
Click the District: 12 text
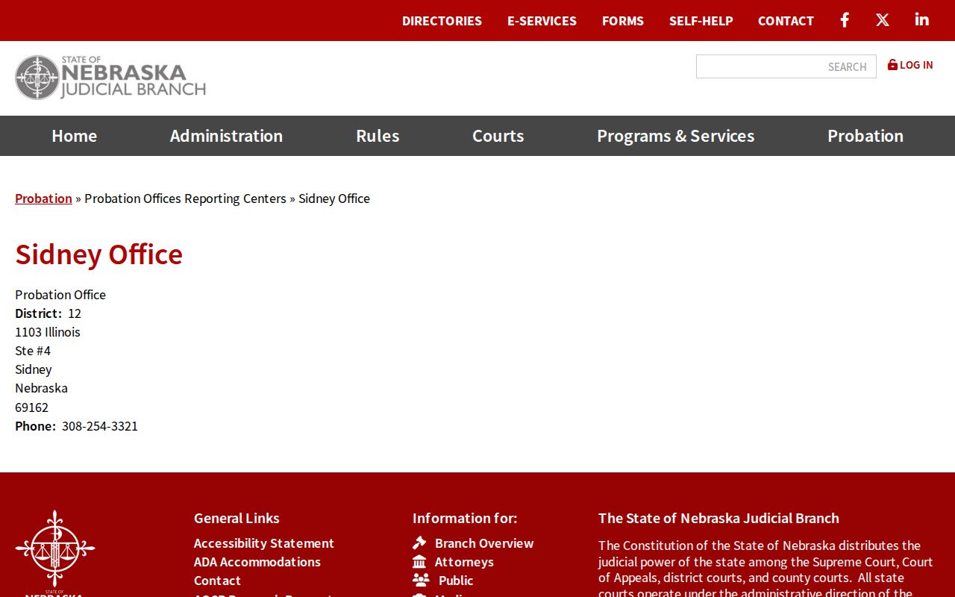coord(48,313)
